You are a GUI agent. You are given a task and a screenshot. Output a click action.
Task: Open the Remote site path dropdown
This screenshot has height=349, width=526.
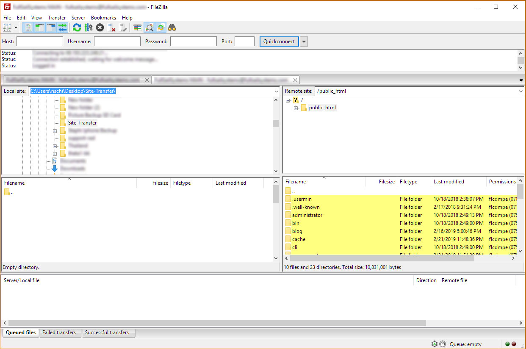[x=520, y=91]
